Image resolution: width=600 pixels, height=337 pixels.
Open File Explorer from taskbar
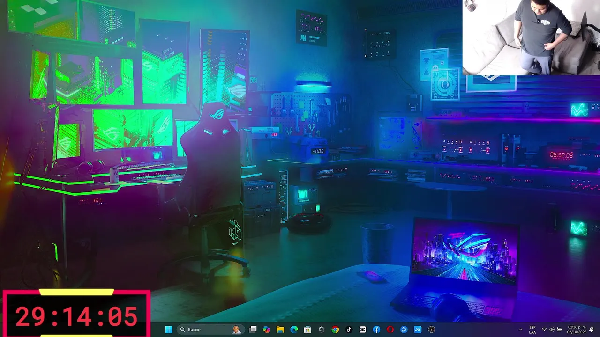280,330
